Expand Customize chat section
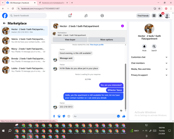 pos(149,57)
